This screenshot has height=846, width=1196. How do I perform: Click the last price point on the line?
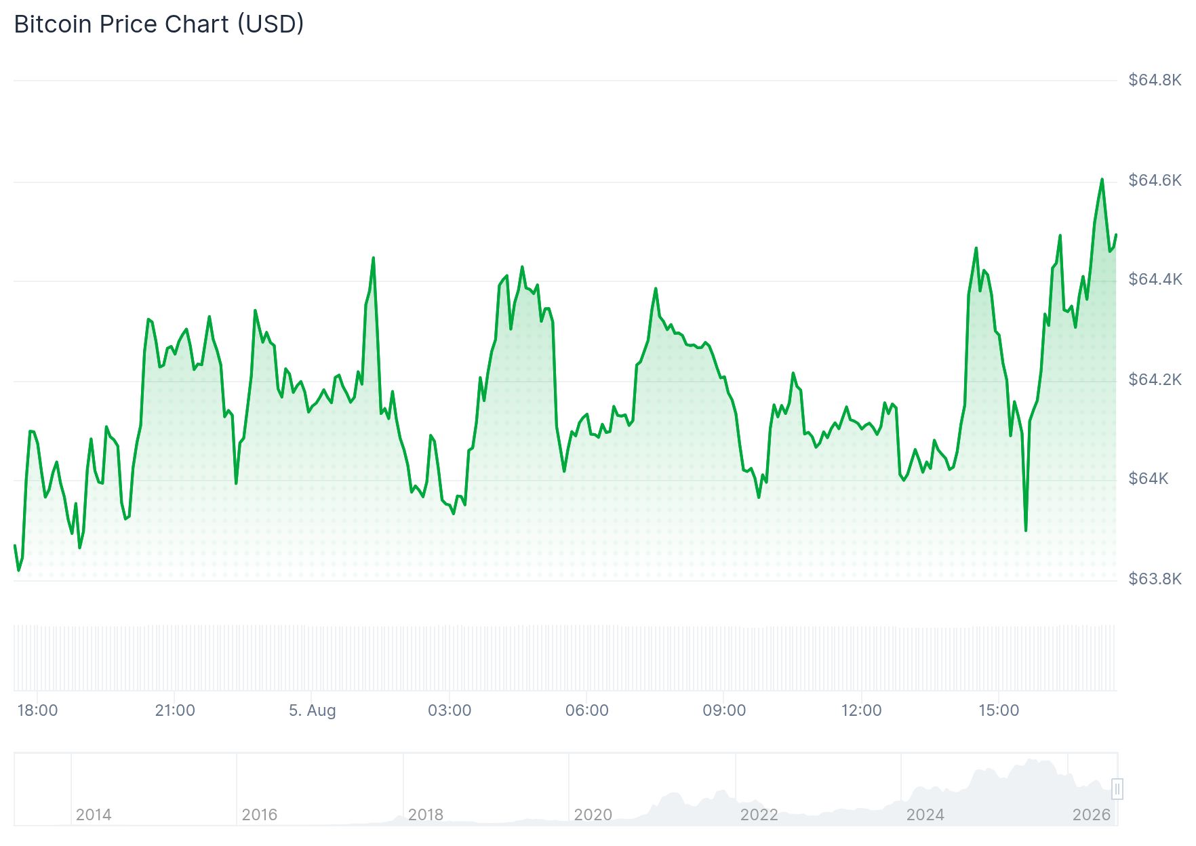point(1116,235)
